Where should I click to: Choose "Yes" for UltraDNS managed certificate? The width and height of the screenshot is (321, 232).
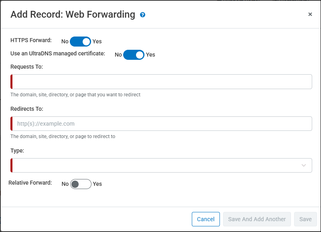(x=150, y=55)
